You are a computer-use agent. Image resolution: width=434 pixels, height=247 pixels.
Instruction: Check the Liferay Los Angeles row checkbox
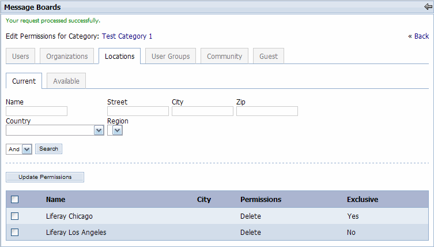[x=15, y=233]
